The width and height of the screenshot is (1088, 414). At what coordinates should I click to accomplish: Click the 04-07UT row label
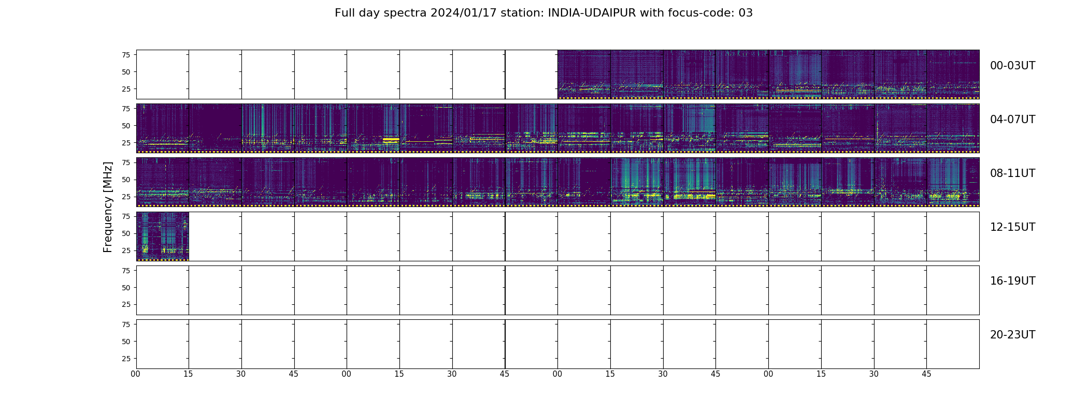click(1012, 120)
